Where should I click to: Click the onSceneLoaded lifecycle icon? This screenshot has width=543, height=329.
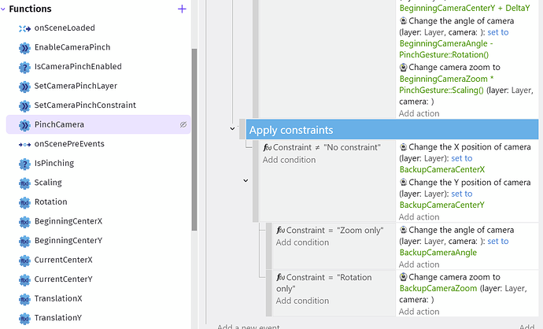(24, 28)
